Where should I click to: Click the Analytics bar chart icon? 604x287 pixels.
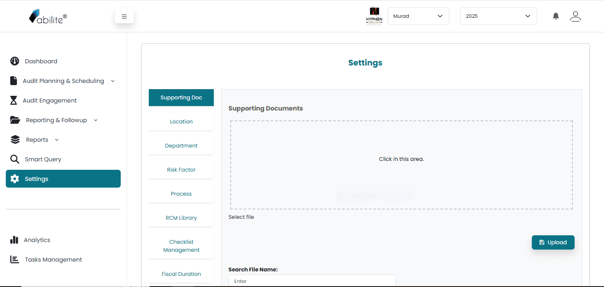tap(14, 240)
